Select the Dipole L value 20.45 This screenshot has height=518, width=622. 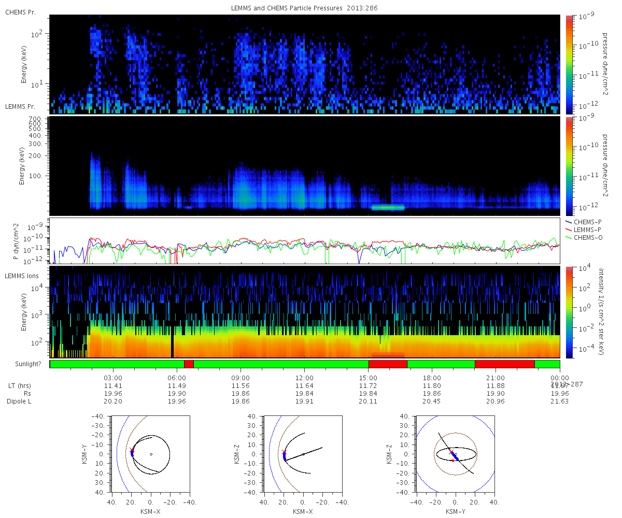pyautogui.click(x=432, y=401)
